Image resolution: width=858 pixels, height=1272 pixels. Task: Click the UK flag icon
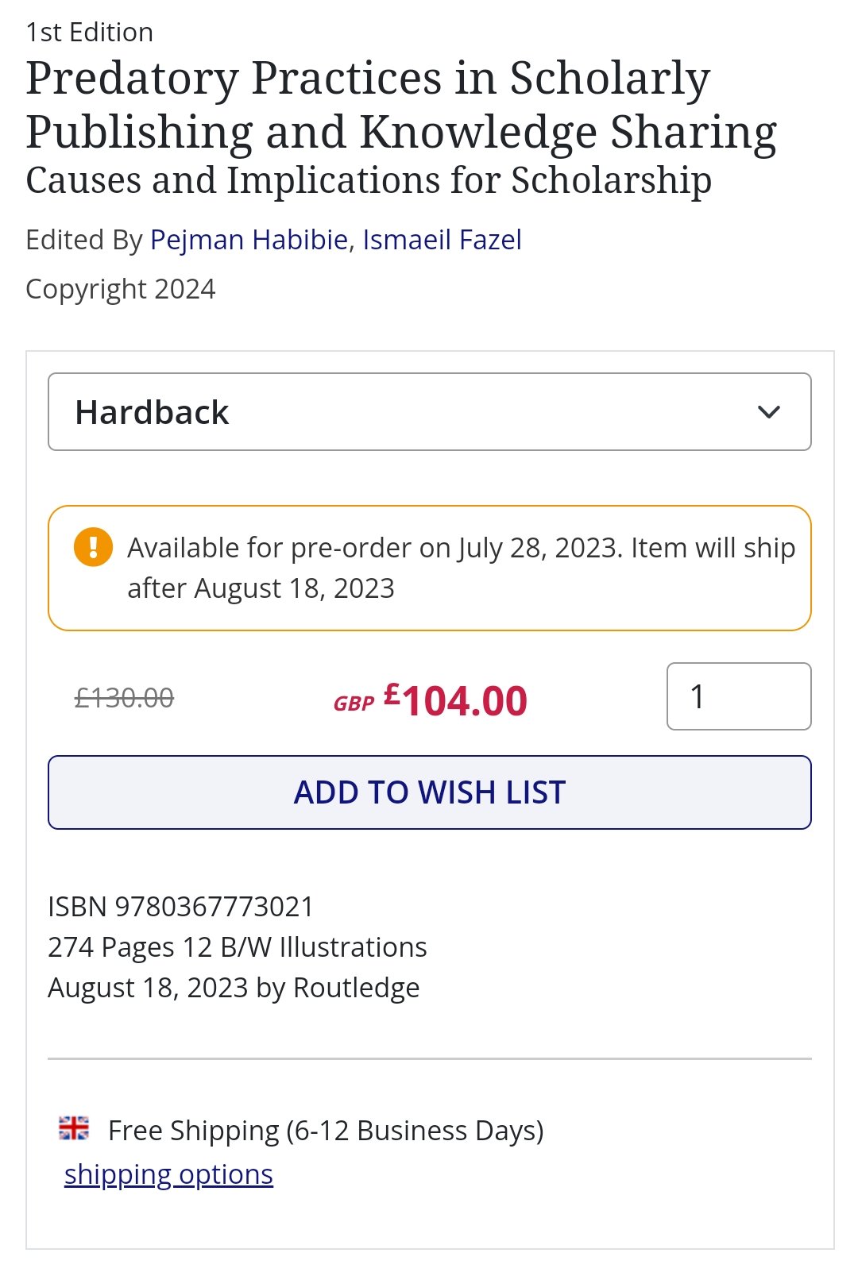click(74, 1127)
